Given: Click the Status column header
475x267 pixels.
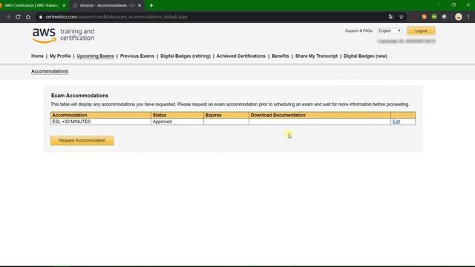Looking at the screenshot, I should (x=177, y=115).
